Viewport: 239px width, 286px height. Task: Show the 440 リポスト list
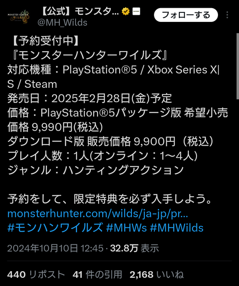tap(36, 275)
